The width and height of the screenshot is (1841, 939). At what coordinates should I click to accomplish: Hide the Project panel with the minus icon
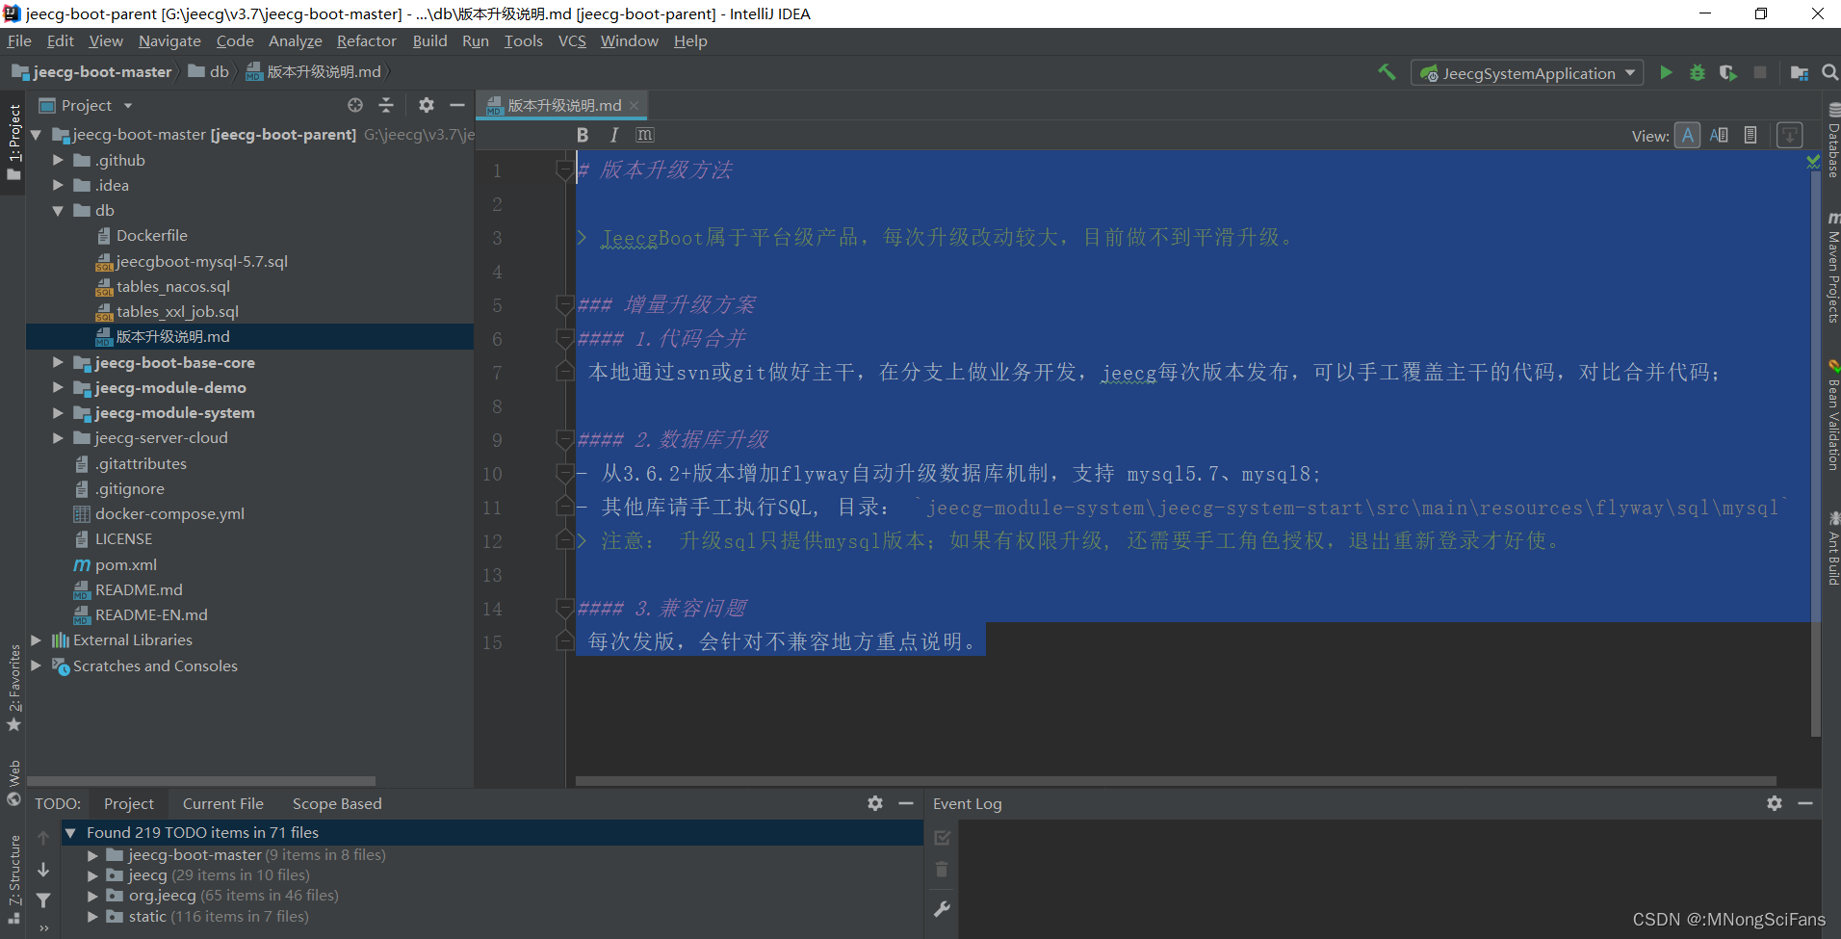(457, 105)
